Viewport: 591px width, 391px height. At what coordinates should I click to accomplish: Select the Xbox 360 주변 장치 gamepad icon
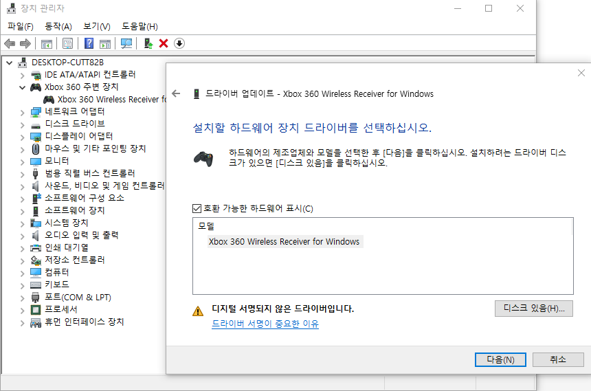tap(36, 87)
